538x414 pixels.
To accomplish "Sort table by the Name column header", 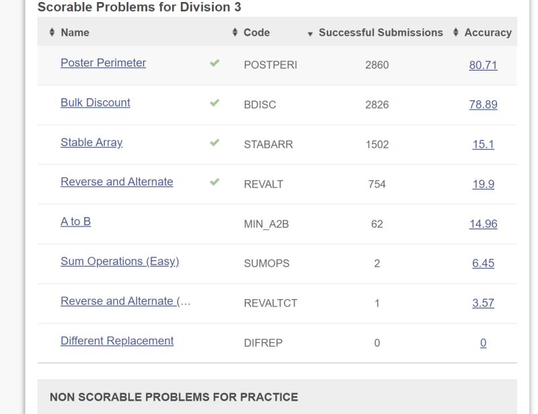I will pos(75,32).
